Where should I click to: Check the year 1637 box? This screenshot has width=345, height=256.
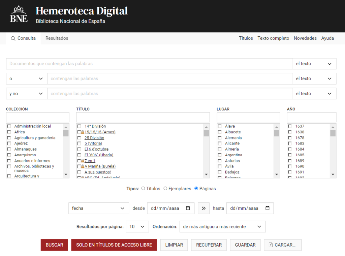[x=290, y=126]
